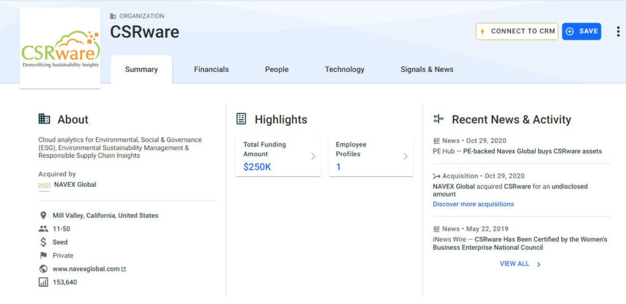Click the news icon for May 22, 2019

(436, 229)
